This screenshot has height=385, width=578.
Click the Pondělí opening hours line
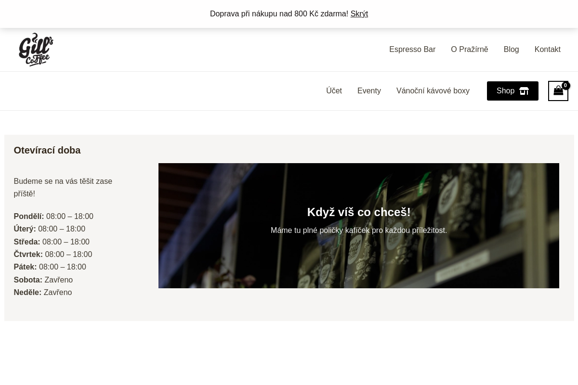(53, 217)
